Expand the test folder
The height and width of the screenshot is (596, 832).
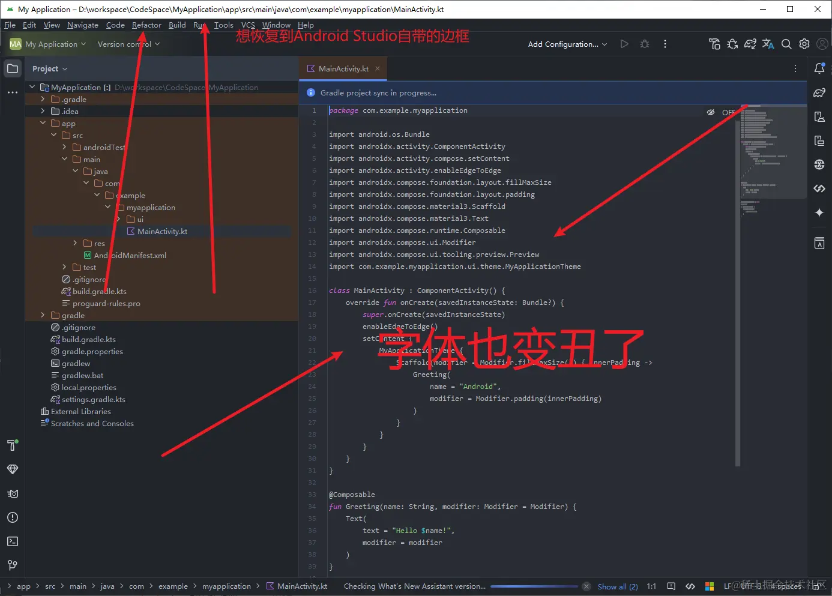click(x=65, y=267)
